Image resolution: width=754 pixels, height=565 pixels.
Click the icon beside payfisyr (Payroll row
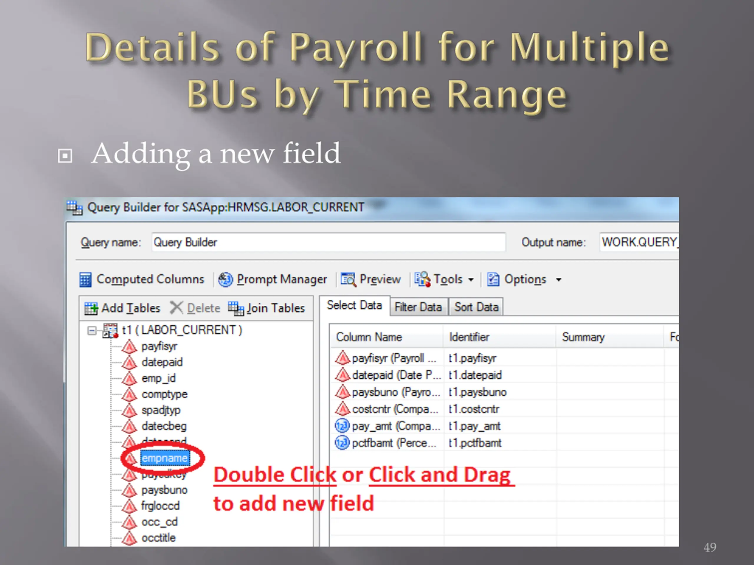tap(342, 358)
